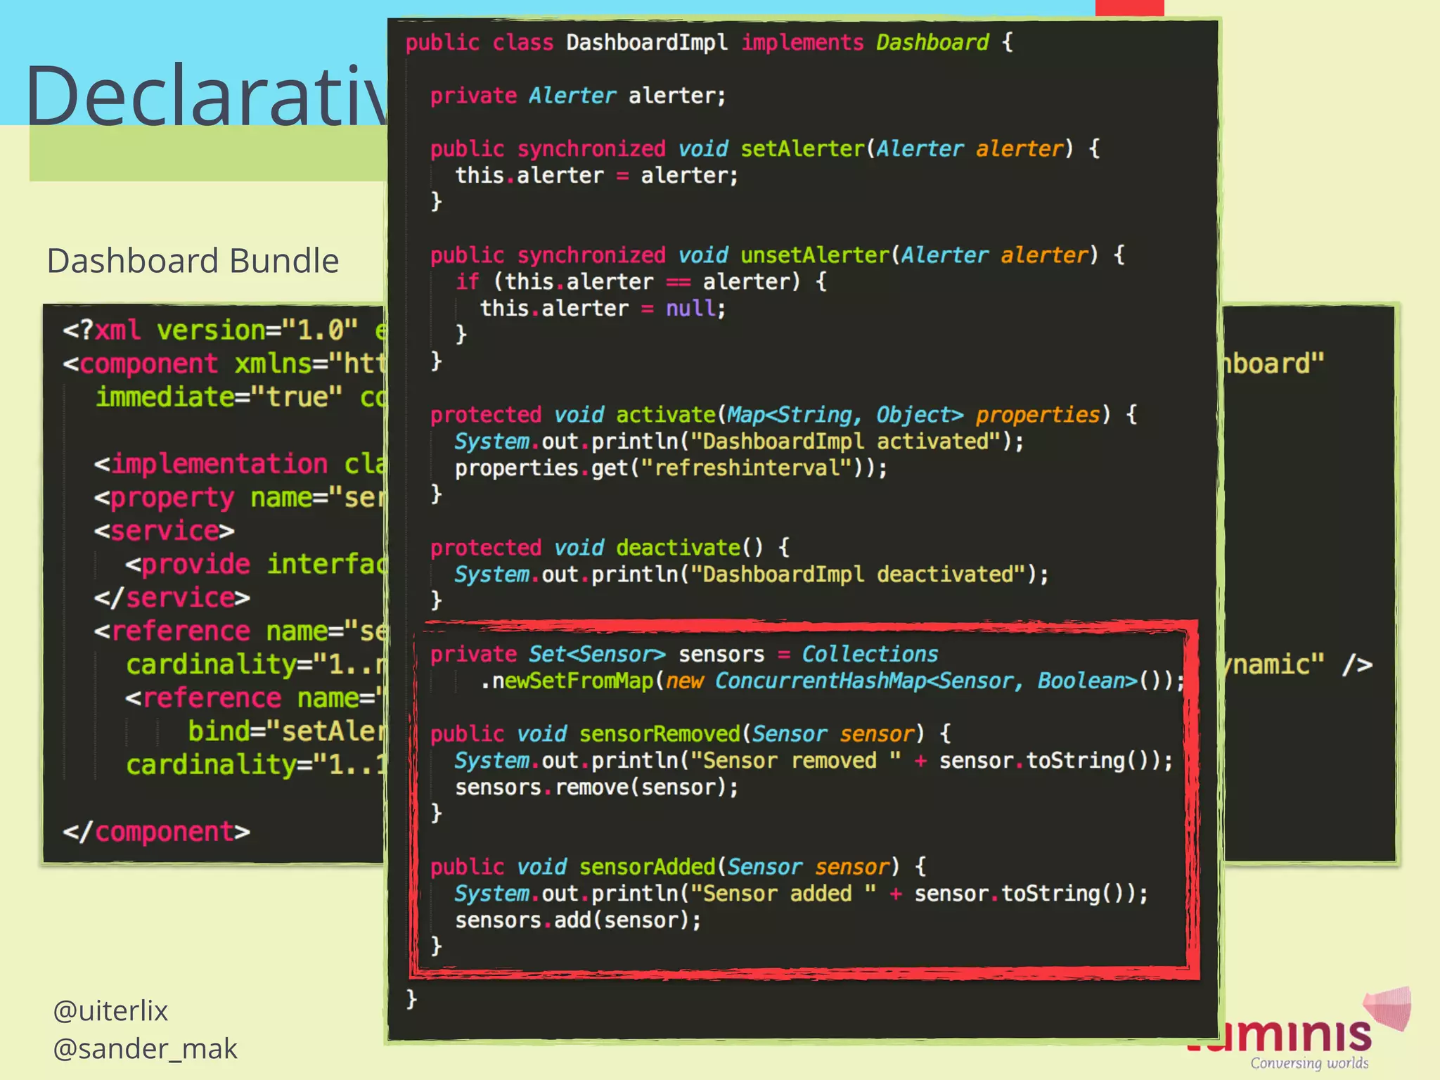Image resolution: width=1440 pixels, height=1080 pixels.
Task: Select the @uiterlix Twitter handle
Action: pyautogui.click(x=110, y=1010)
